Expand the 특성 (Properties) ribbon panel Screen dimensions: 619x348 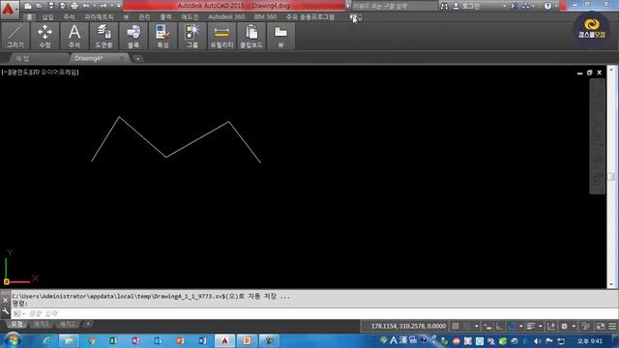(x=162, y=36)
